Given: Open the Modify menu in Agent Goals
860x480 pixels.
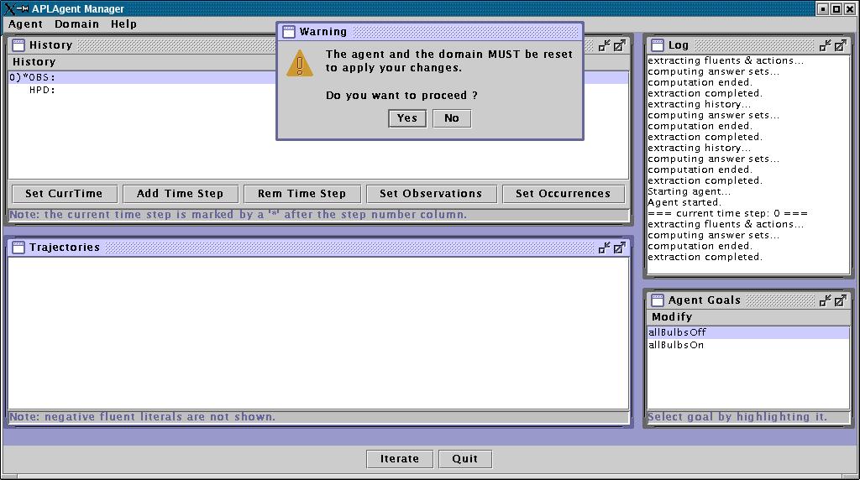Looking at the screenshot, I should pos(672,317).
